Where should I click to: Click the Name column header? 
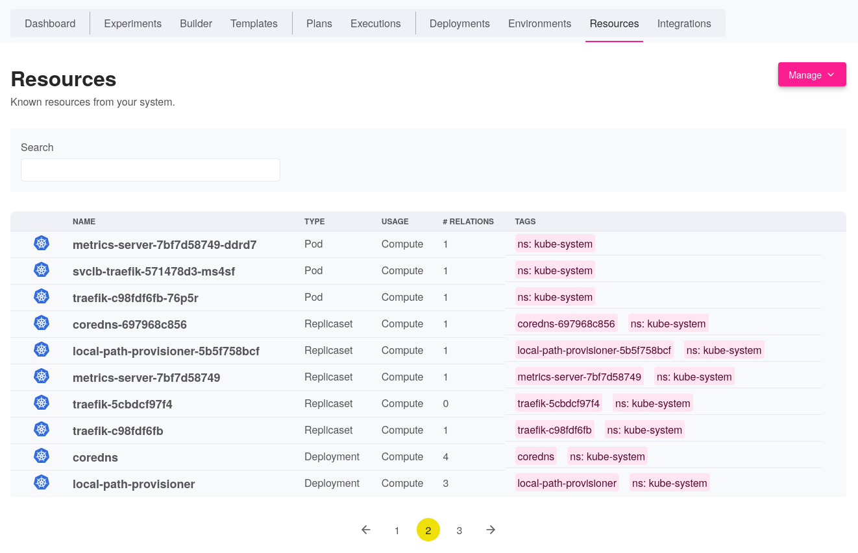[x=84, y=222]
